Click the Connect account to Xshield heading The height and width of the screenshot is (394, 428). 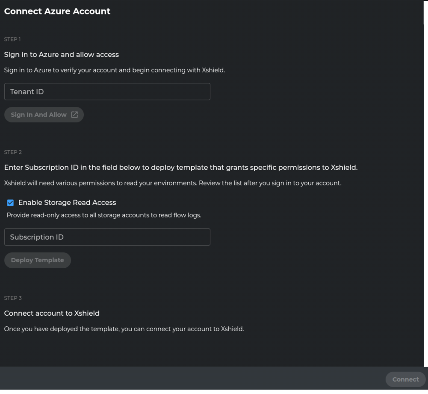point(51,313)
